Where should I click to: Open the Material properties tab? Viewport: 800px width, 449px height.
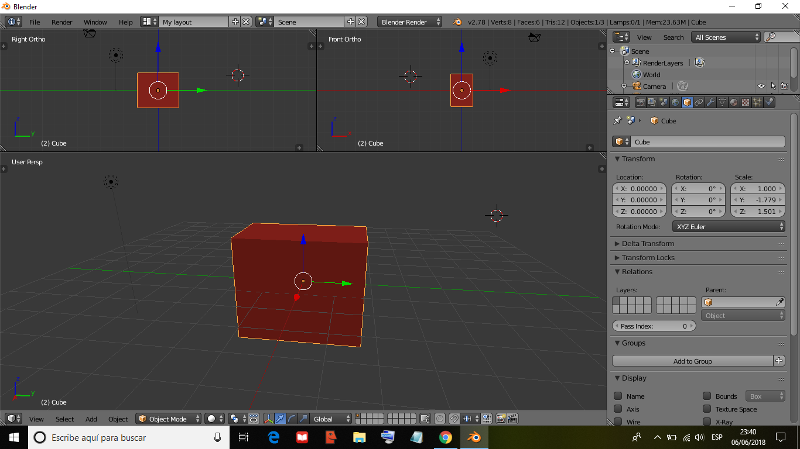(734, 102)
